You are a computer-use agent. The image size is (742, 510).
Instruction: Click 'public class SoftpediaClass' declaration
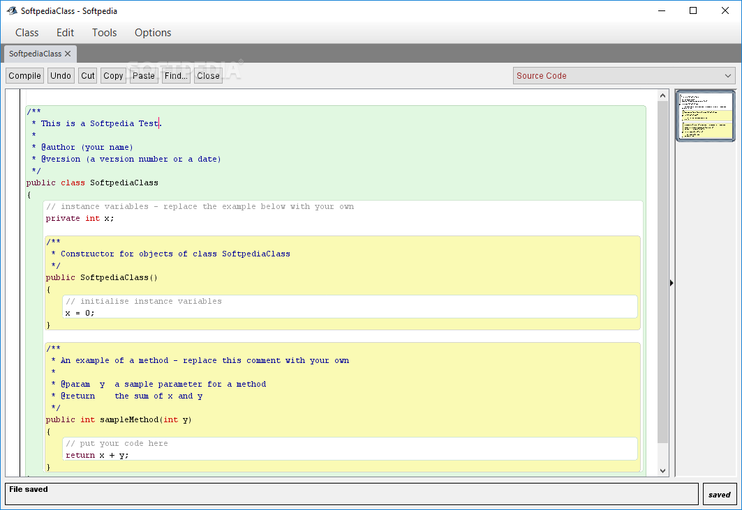(x=92, y=183)
